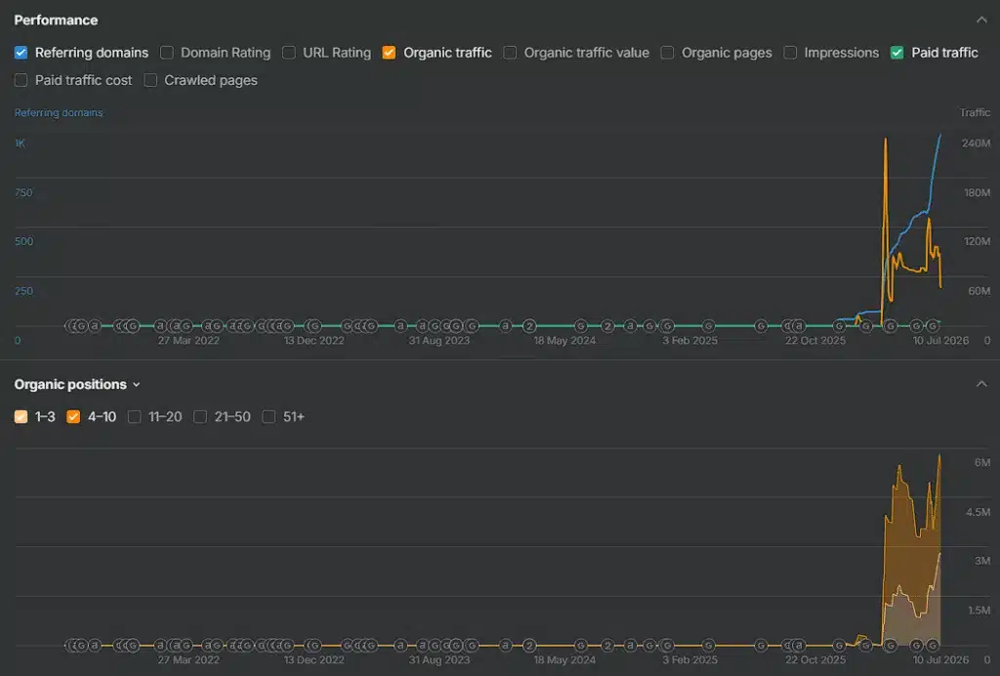Toggle the 1–3 positions checkbox
The image size is (1000, 676).
coord(21,416)
